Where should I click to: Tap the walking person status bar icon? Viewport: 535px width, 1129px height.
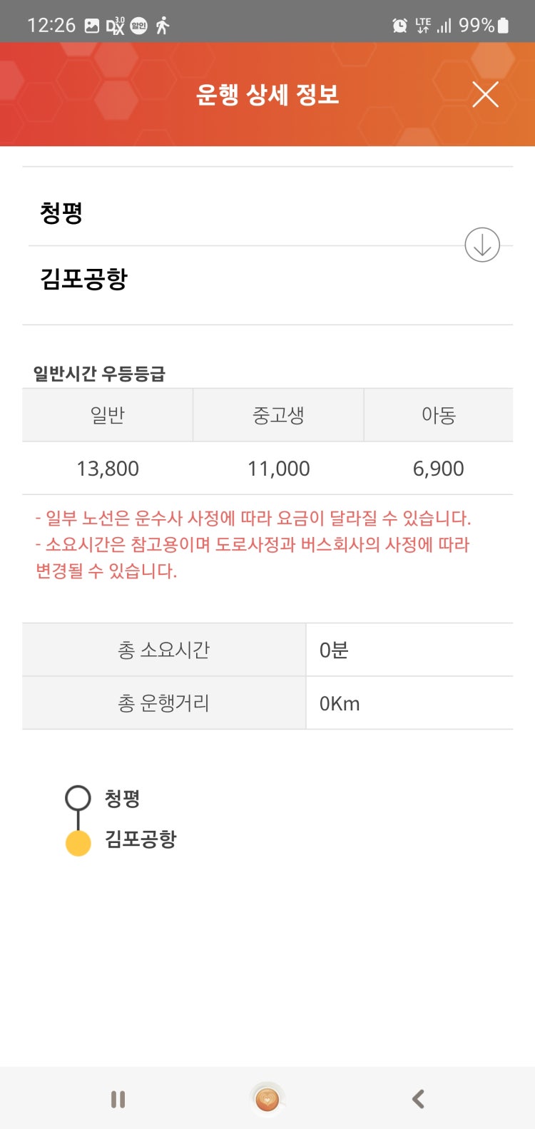[x=163, y=26]
